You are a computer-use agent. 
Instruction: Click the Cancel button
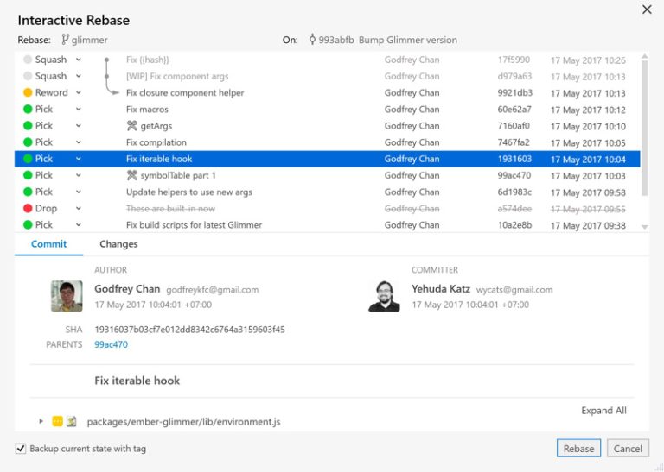pyautogui.click(x=628, y=449)
